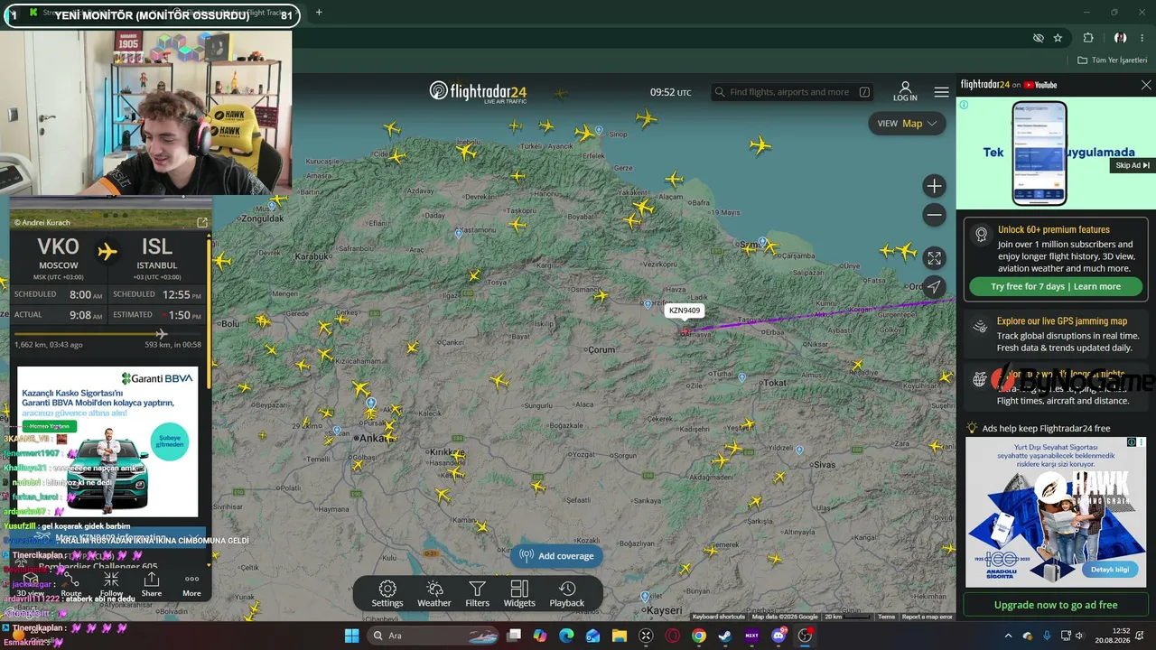This screenshot has height=650, width=1156.
Task: Click the Find flights search field
Action: (789, 92)
